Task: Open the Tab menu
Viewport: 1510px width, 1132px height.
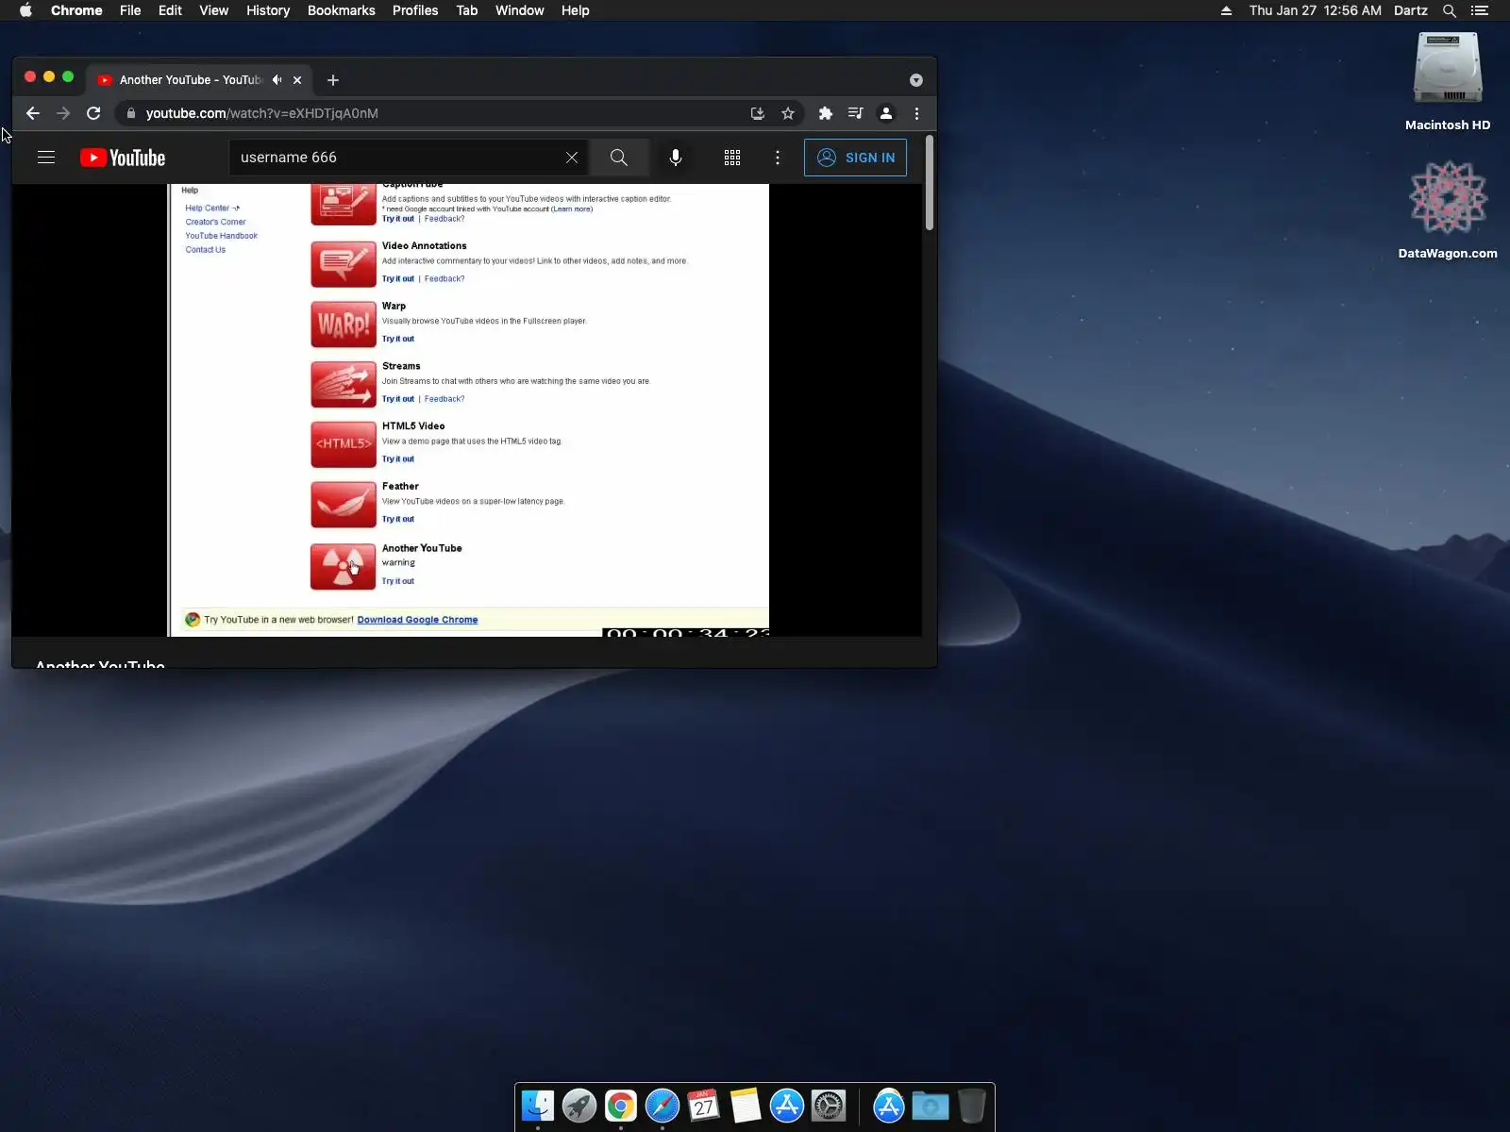Action: click(x=467, y=10)
